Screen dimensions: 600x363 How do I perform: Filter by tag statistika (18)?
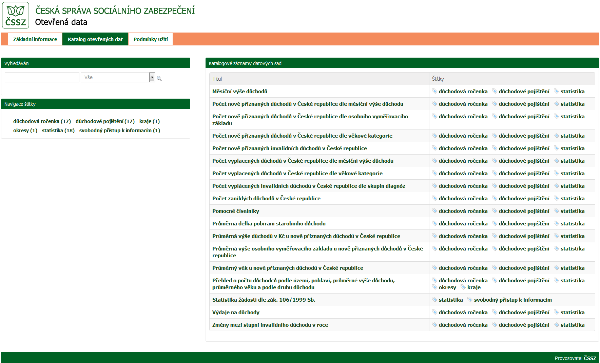[x=58, y=130]
